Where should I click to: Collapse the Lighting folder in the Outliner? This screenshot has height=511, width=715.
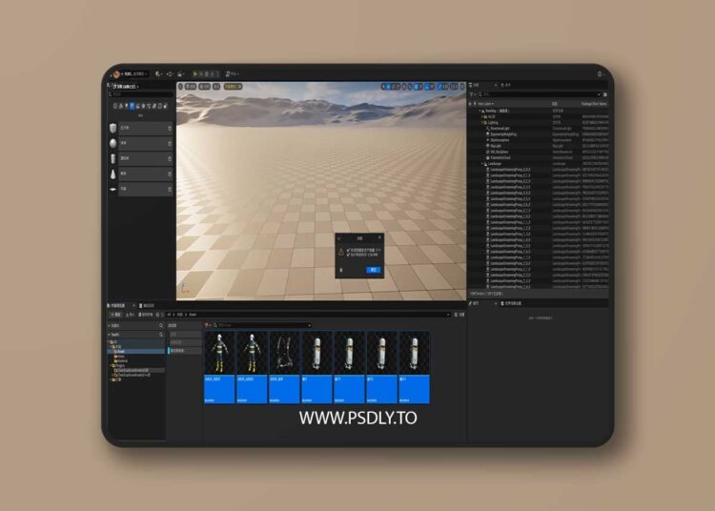(482, 122)
